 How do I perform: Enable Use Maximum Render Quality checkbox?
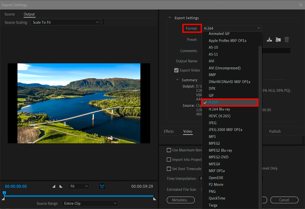coord(169,150)
